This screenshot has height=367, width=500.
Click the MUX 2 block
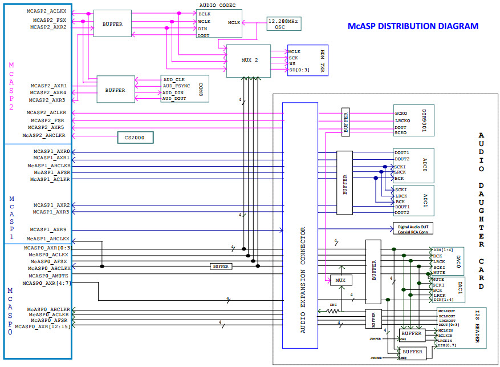[248, 60]
